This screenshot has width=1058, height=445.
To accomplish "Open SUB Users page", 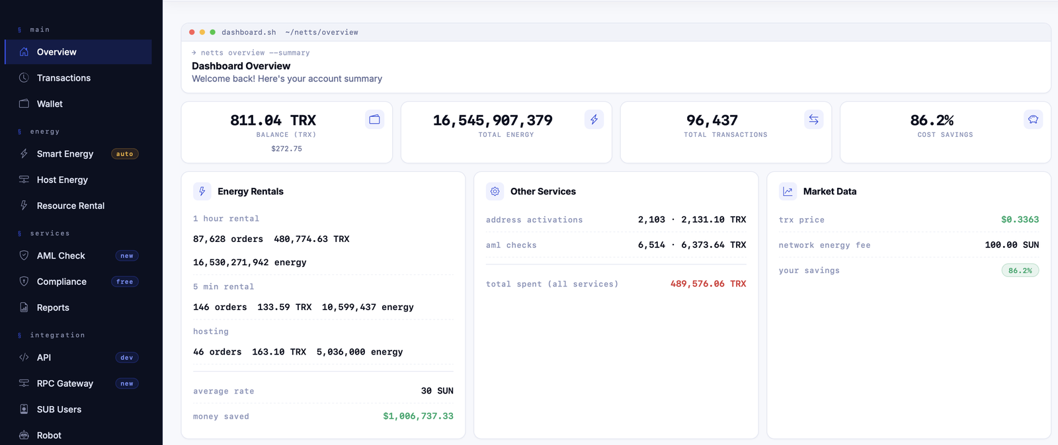I will 78,409.
